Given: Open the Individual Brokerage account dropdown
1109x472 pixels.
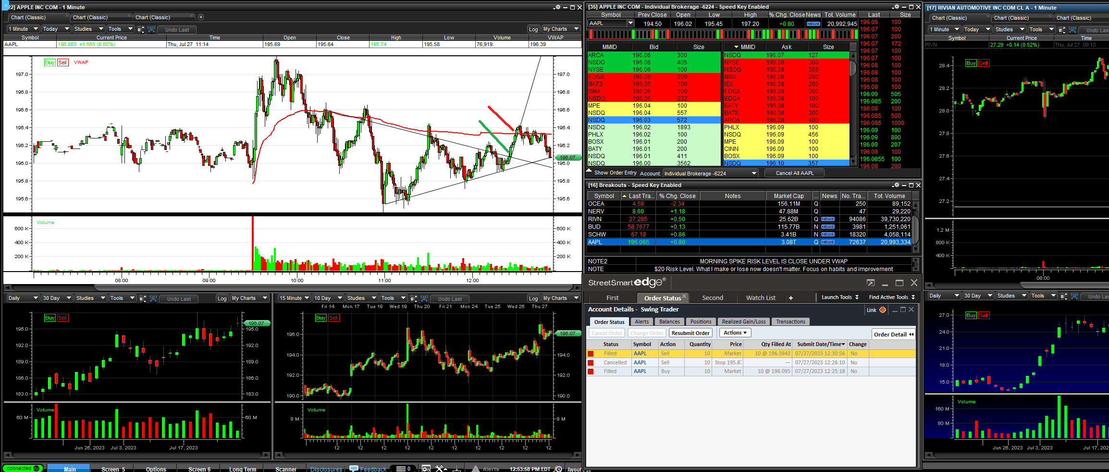Looking at the screenshot, I should tap(710, 174).
